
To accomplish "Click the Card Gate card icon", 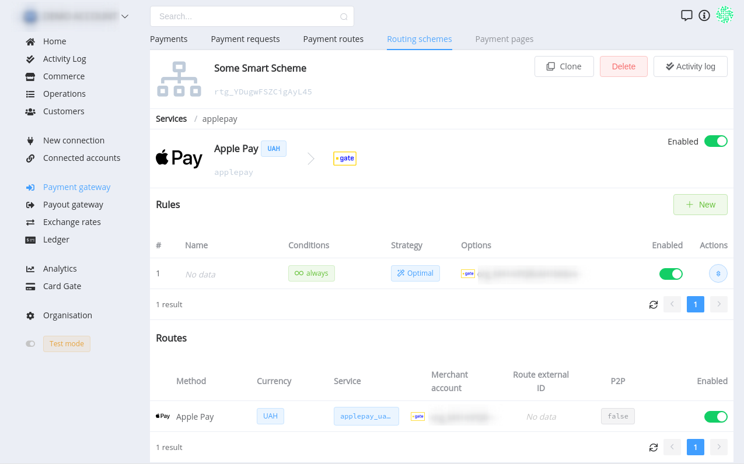I will point(30,286).
